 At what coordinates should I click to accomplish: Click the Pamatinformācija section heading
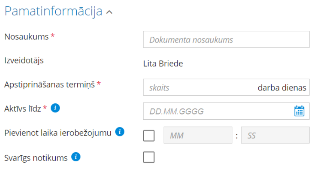pyautogui.click(x=54, y=11)
